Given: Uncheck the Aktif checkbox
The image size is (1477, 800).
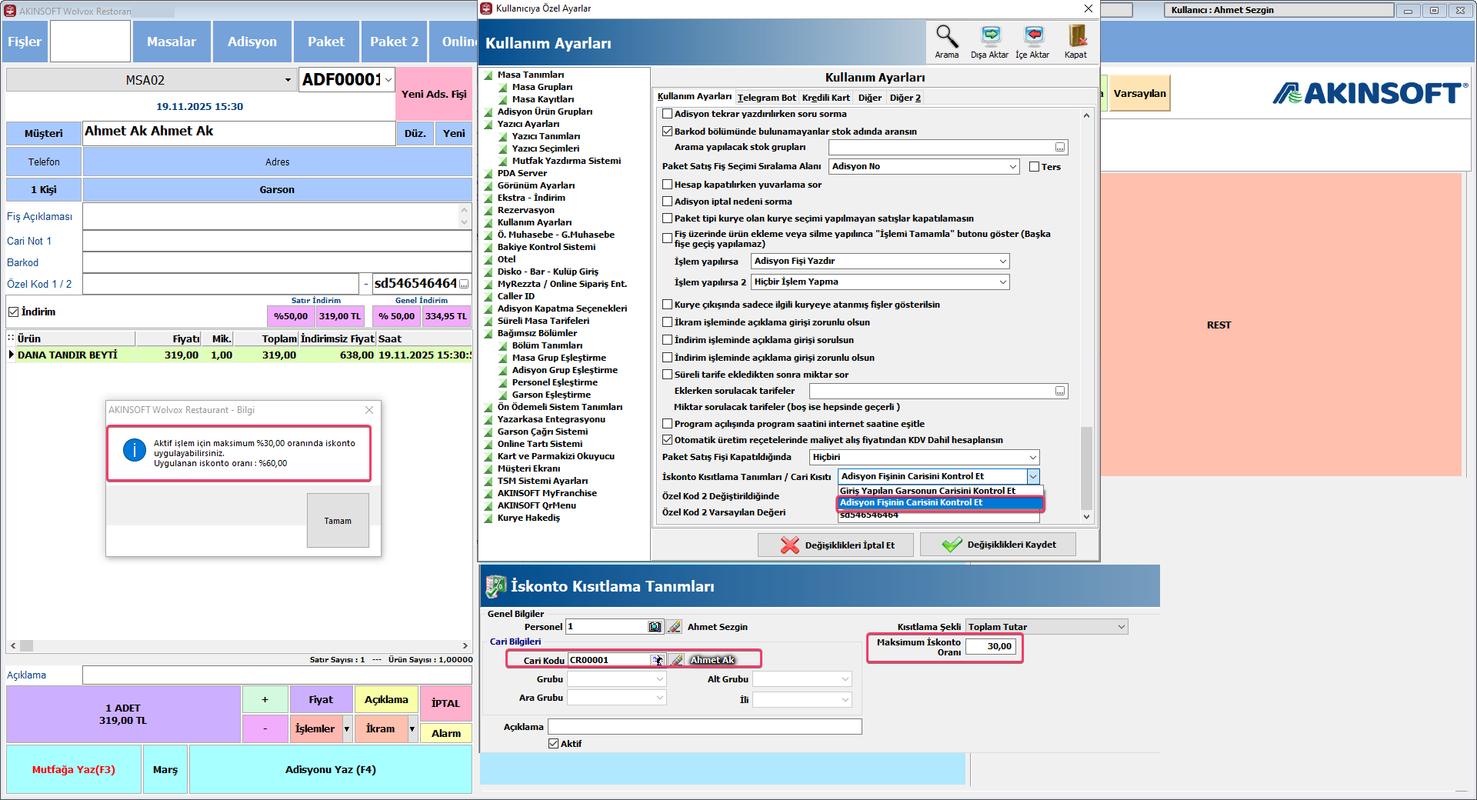Looking at the screenshot, I should coord(553,744).
